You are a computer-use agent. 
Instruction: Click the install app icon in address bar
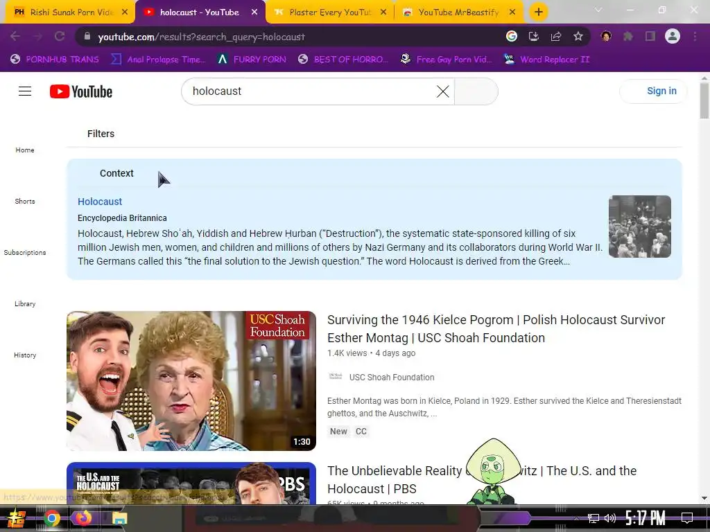pyautogui.click(x=534, y=37)
